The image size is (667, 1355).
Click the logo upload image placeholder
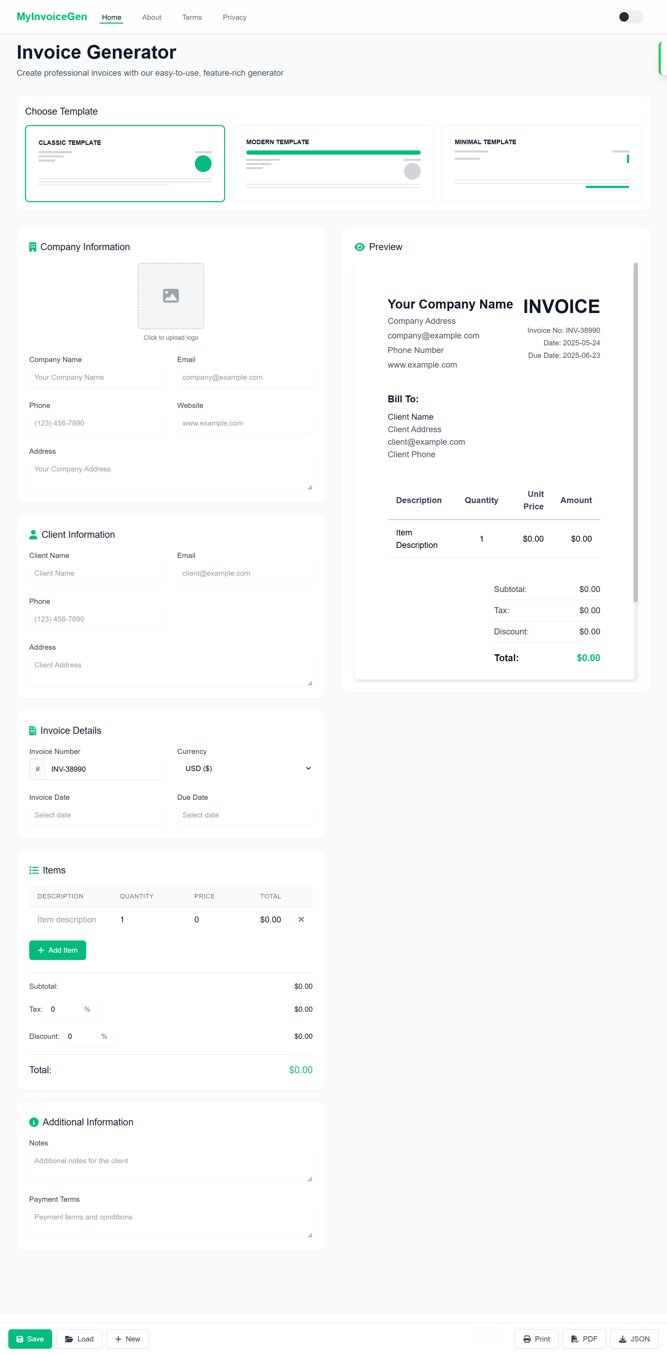click(x=171, y=296)
